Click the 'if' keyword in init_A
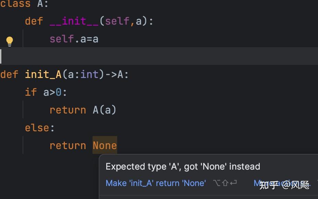Viewport: 318px width, 199px height. pos(31,92)
